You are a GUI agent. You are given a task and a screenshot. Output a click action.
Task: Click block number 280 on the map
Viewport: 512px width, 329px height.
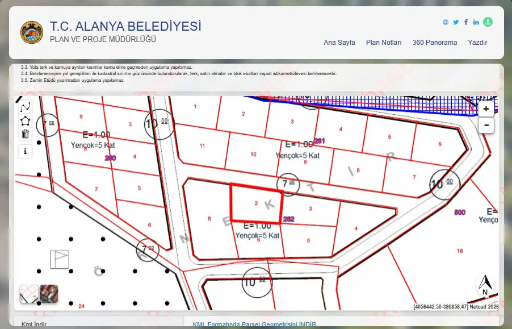coord(110,158)
